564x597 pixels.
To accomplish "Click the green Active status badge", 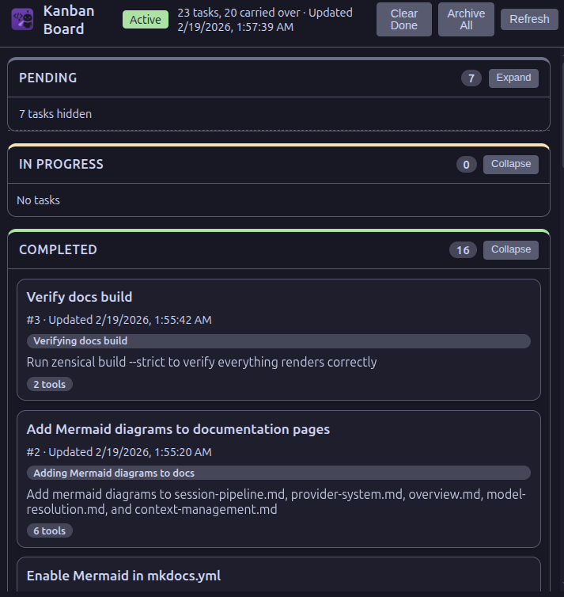I will click(x=145, y=19).
